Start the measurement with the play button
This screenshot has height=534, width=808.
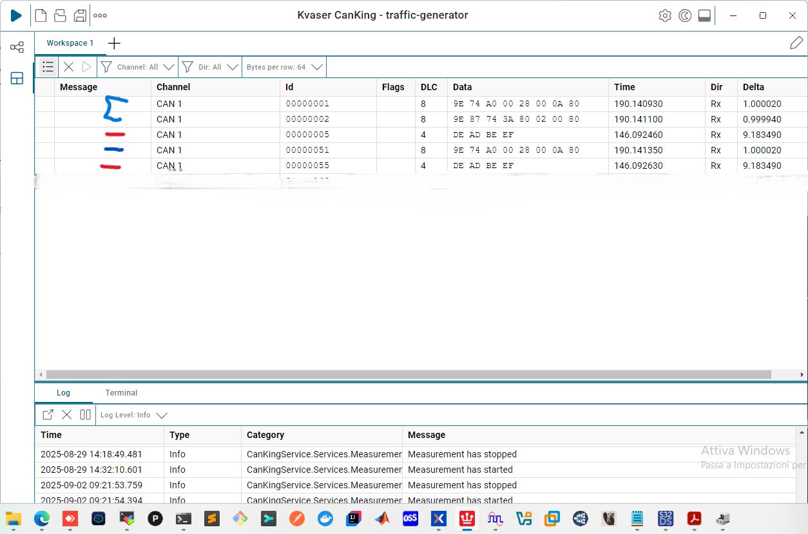[x=16, y=15]
